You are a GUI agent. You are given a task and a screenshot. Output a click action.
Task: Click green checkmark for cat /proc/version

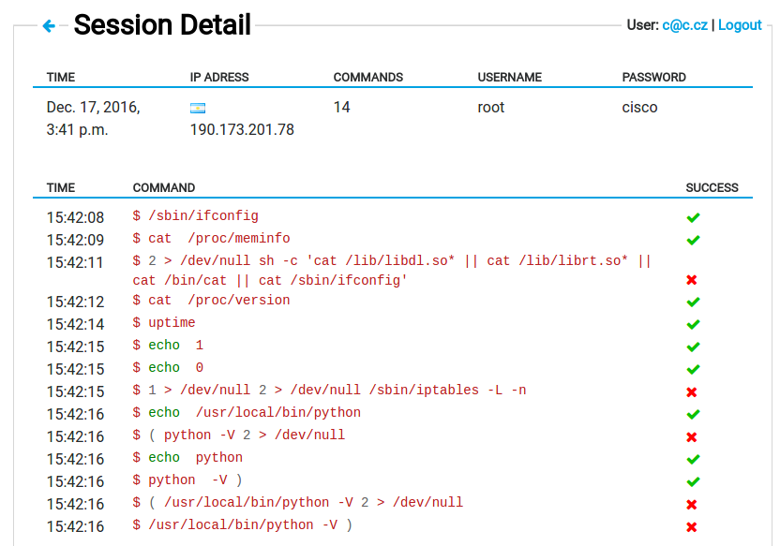[x=693, y=303]
